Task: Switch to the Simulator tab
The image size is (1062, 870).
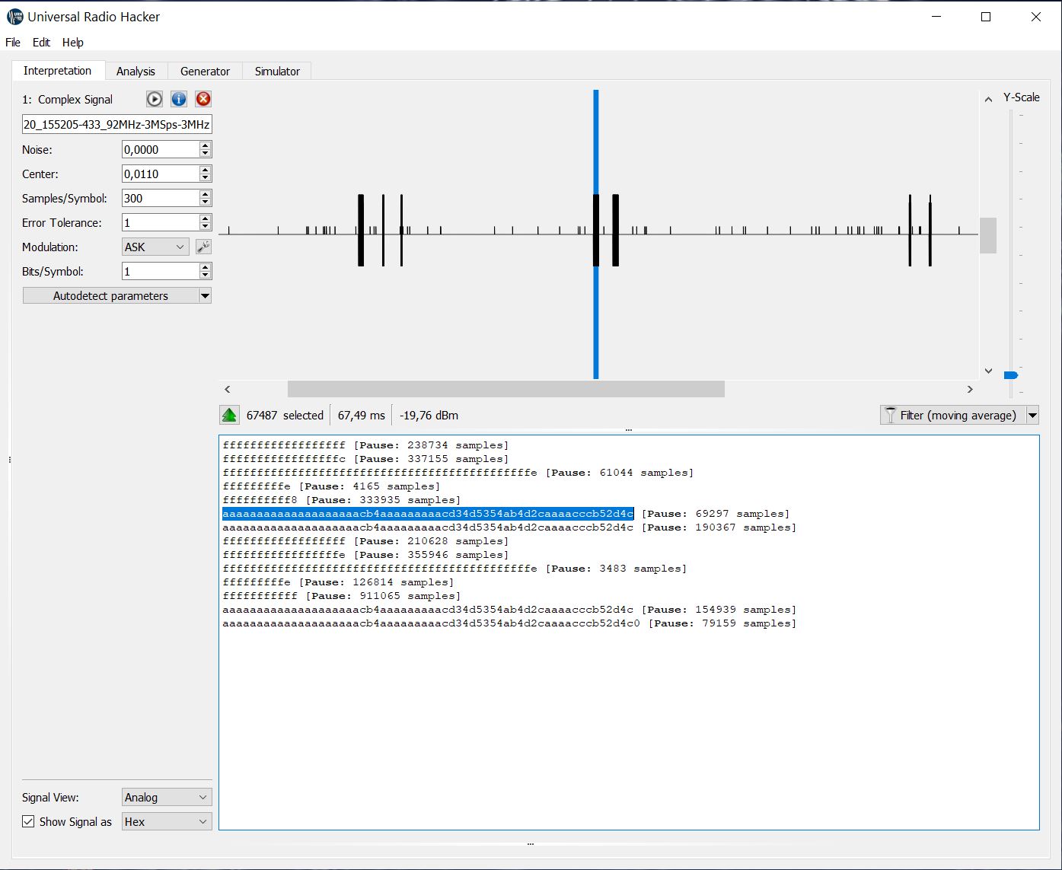Action: coord(277,72)
